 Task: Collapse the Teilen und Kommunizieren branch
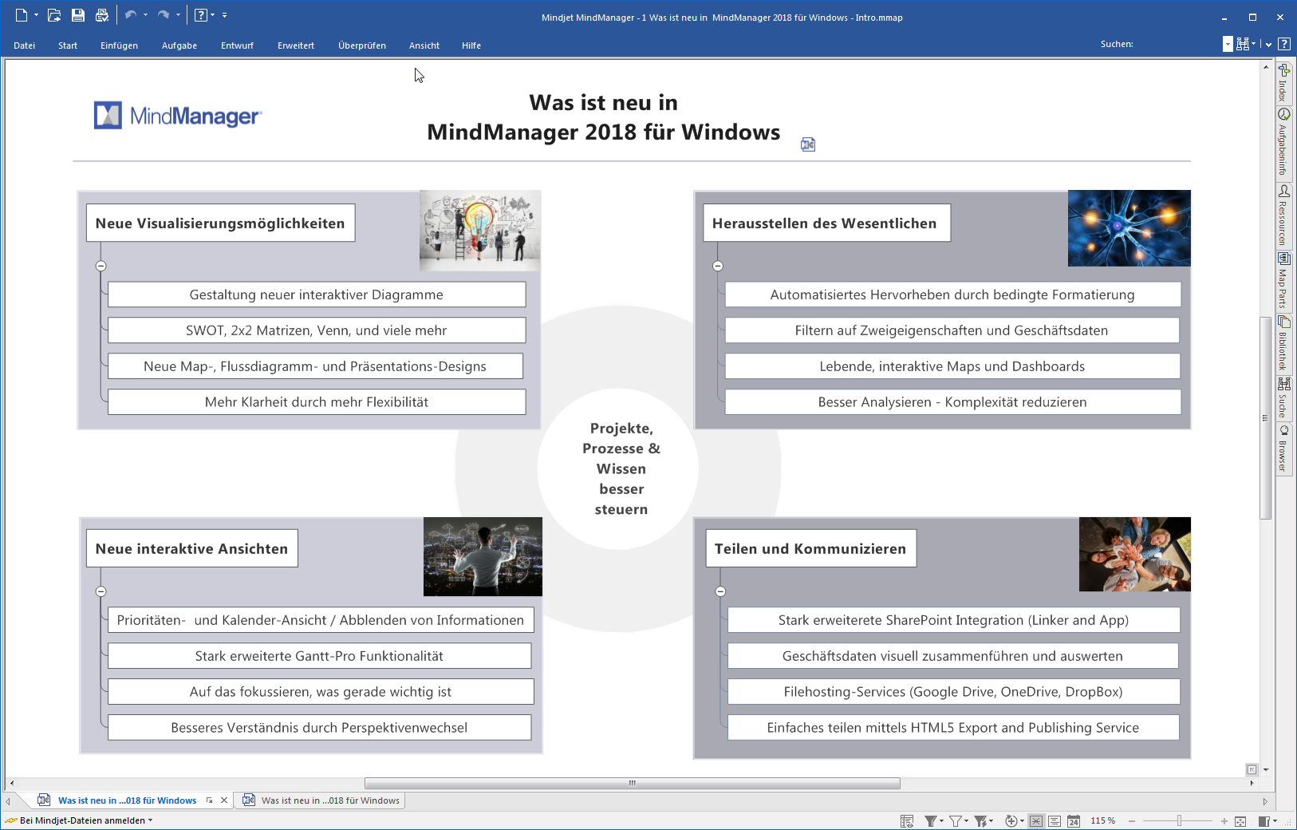[721, 591]
